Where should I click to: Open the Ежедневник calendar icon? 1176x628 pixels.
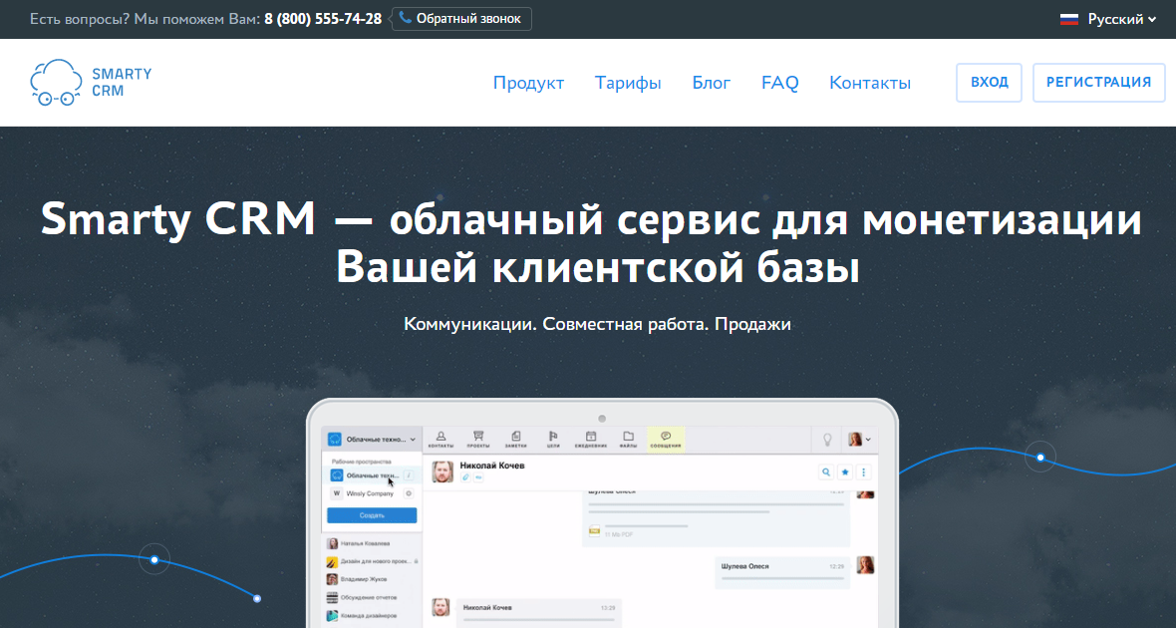[x=591, y=434]
